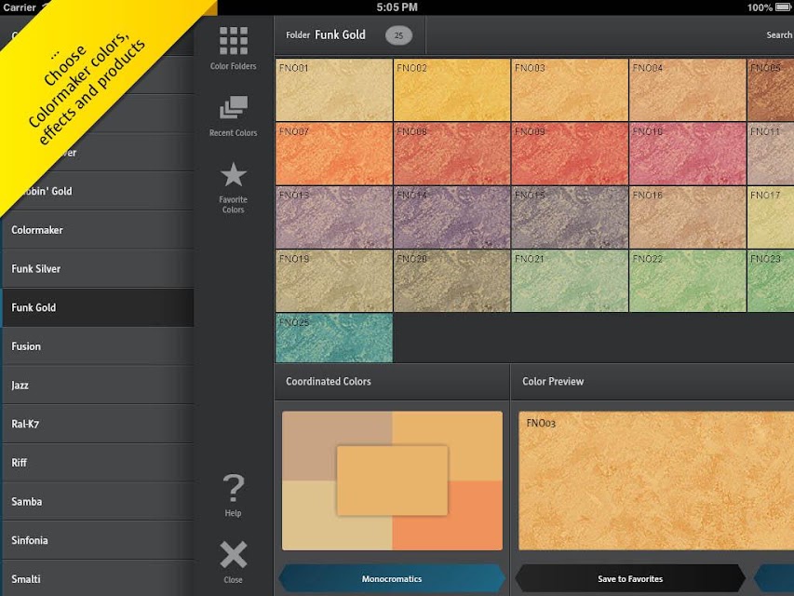
Task: Open the Color Folders grid icon
Action: tap(234, 41)
